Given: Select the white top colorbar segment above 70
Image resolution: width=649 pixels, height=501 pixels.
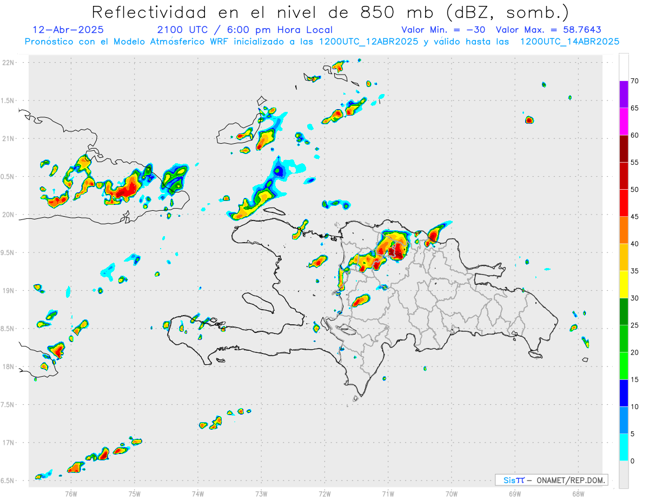Looking at the screenshot, I should pos(624,67).
